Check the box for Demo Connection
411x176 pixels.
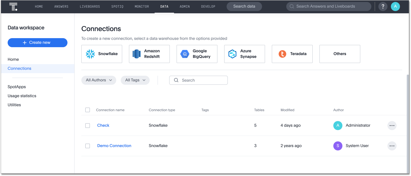pos(88,146)
